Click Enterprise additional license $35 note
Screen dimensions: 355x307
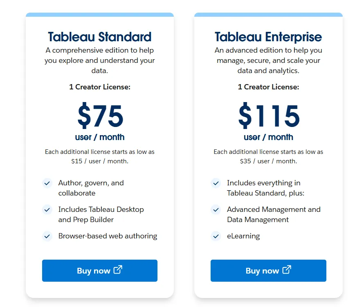pos(268,156)
